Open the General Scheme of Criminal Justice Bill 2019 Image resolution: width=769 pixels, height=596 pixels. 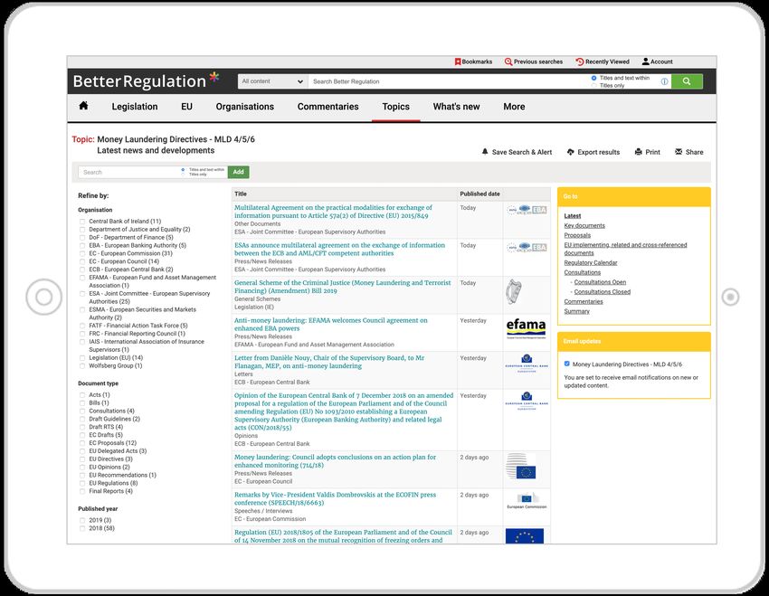tap(342, 287)
